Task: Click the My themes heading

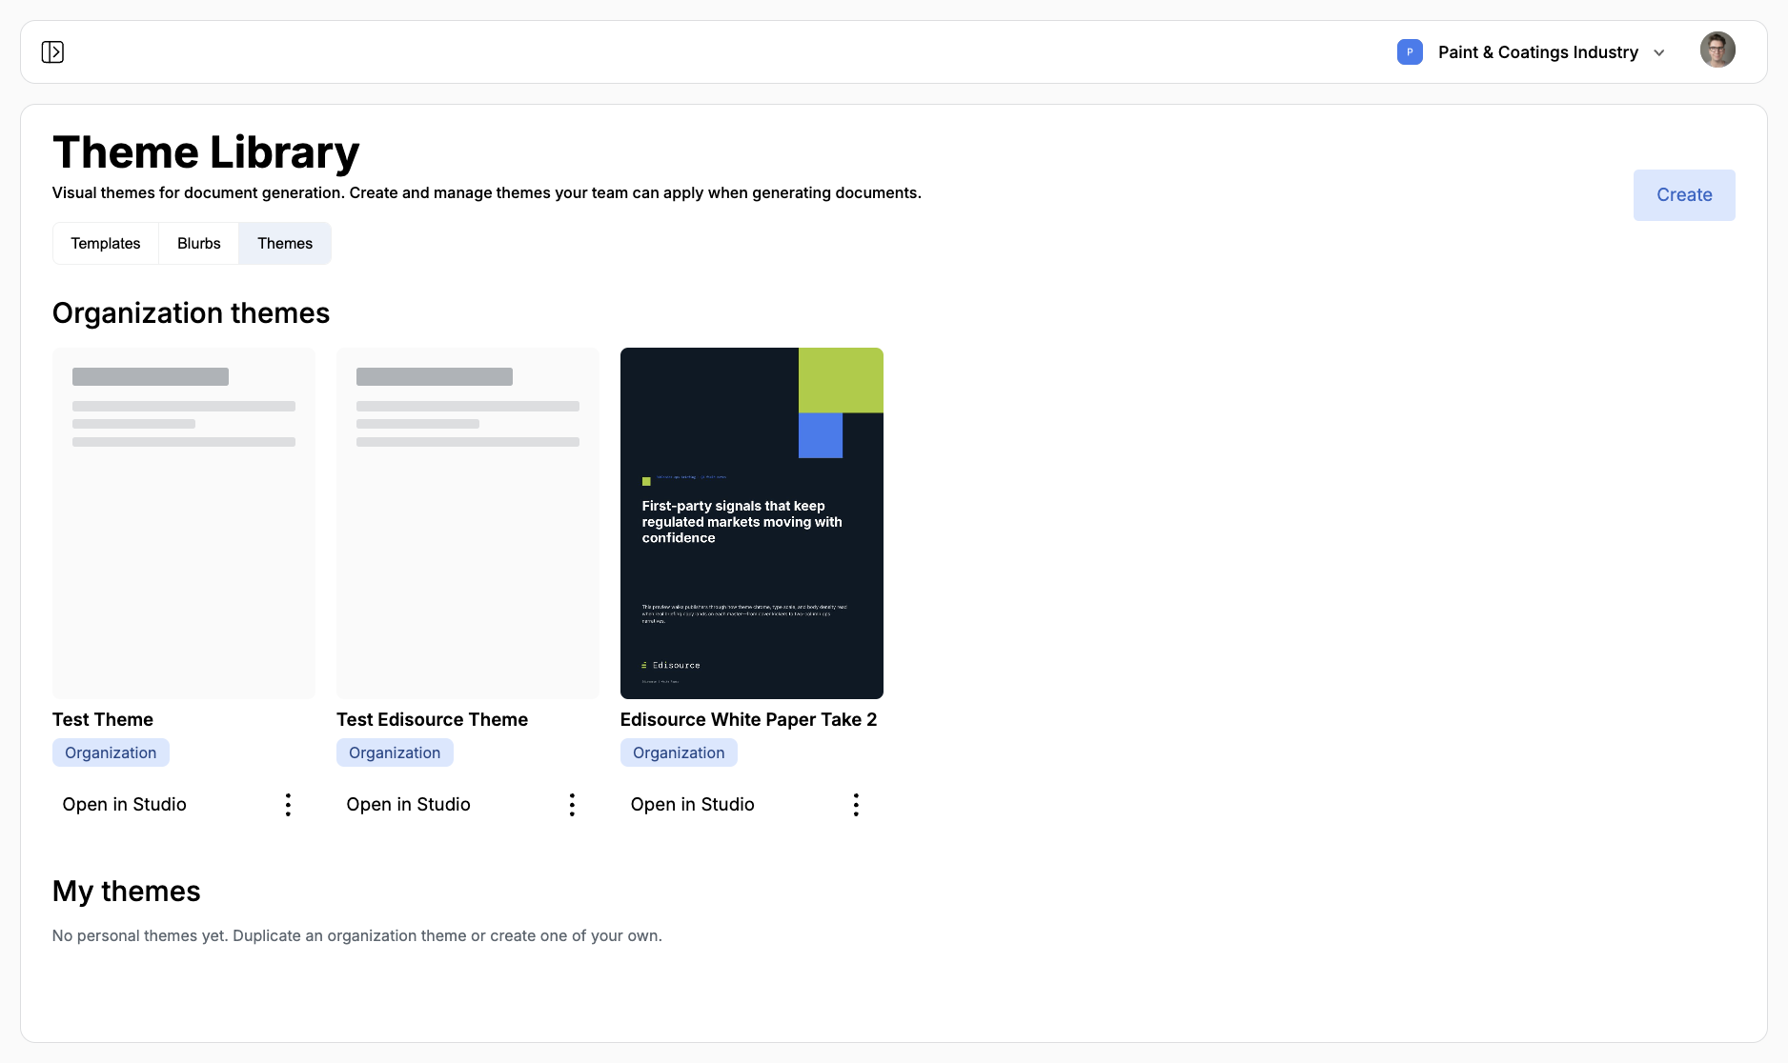Action: pyautogui.click(x=127, y=892)
